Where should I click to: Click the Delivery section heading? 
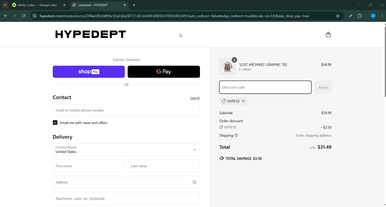click(63, 137)
